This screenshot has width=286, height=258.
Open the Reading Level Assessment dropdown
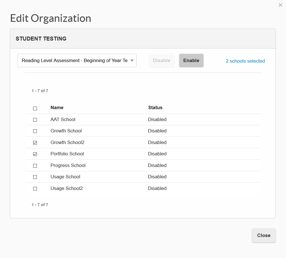click(x=77, y=61)
